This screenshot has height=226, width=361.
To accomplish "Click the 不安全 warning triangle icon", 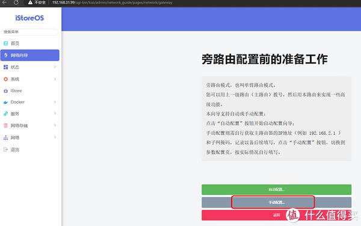I will pyautogui.click(x=30, y=2).
